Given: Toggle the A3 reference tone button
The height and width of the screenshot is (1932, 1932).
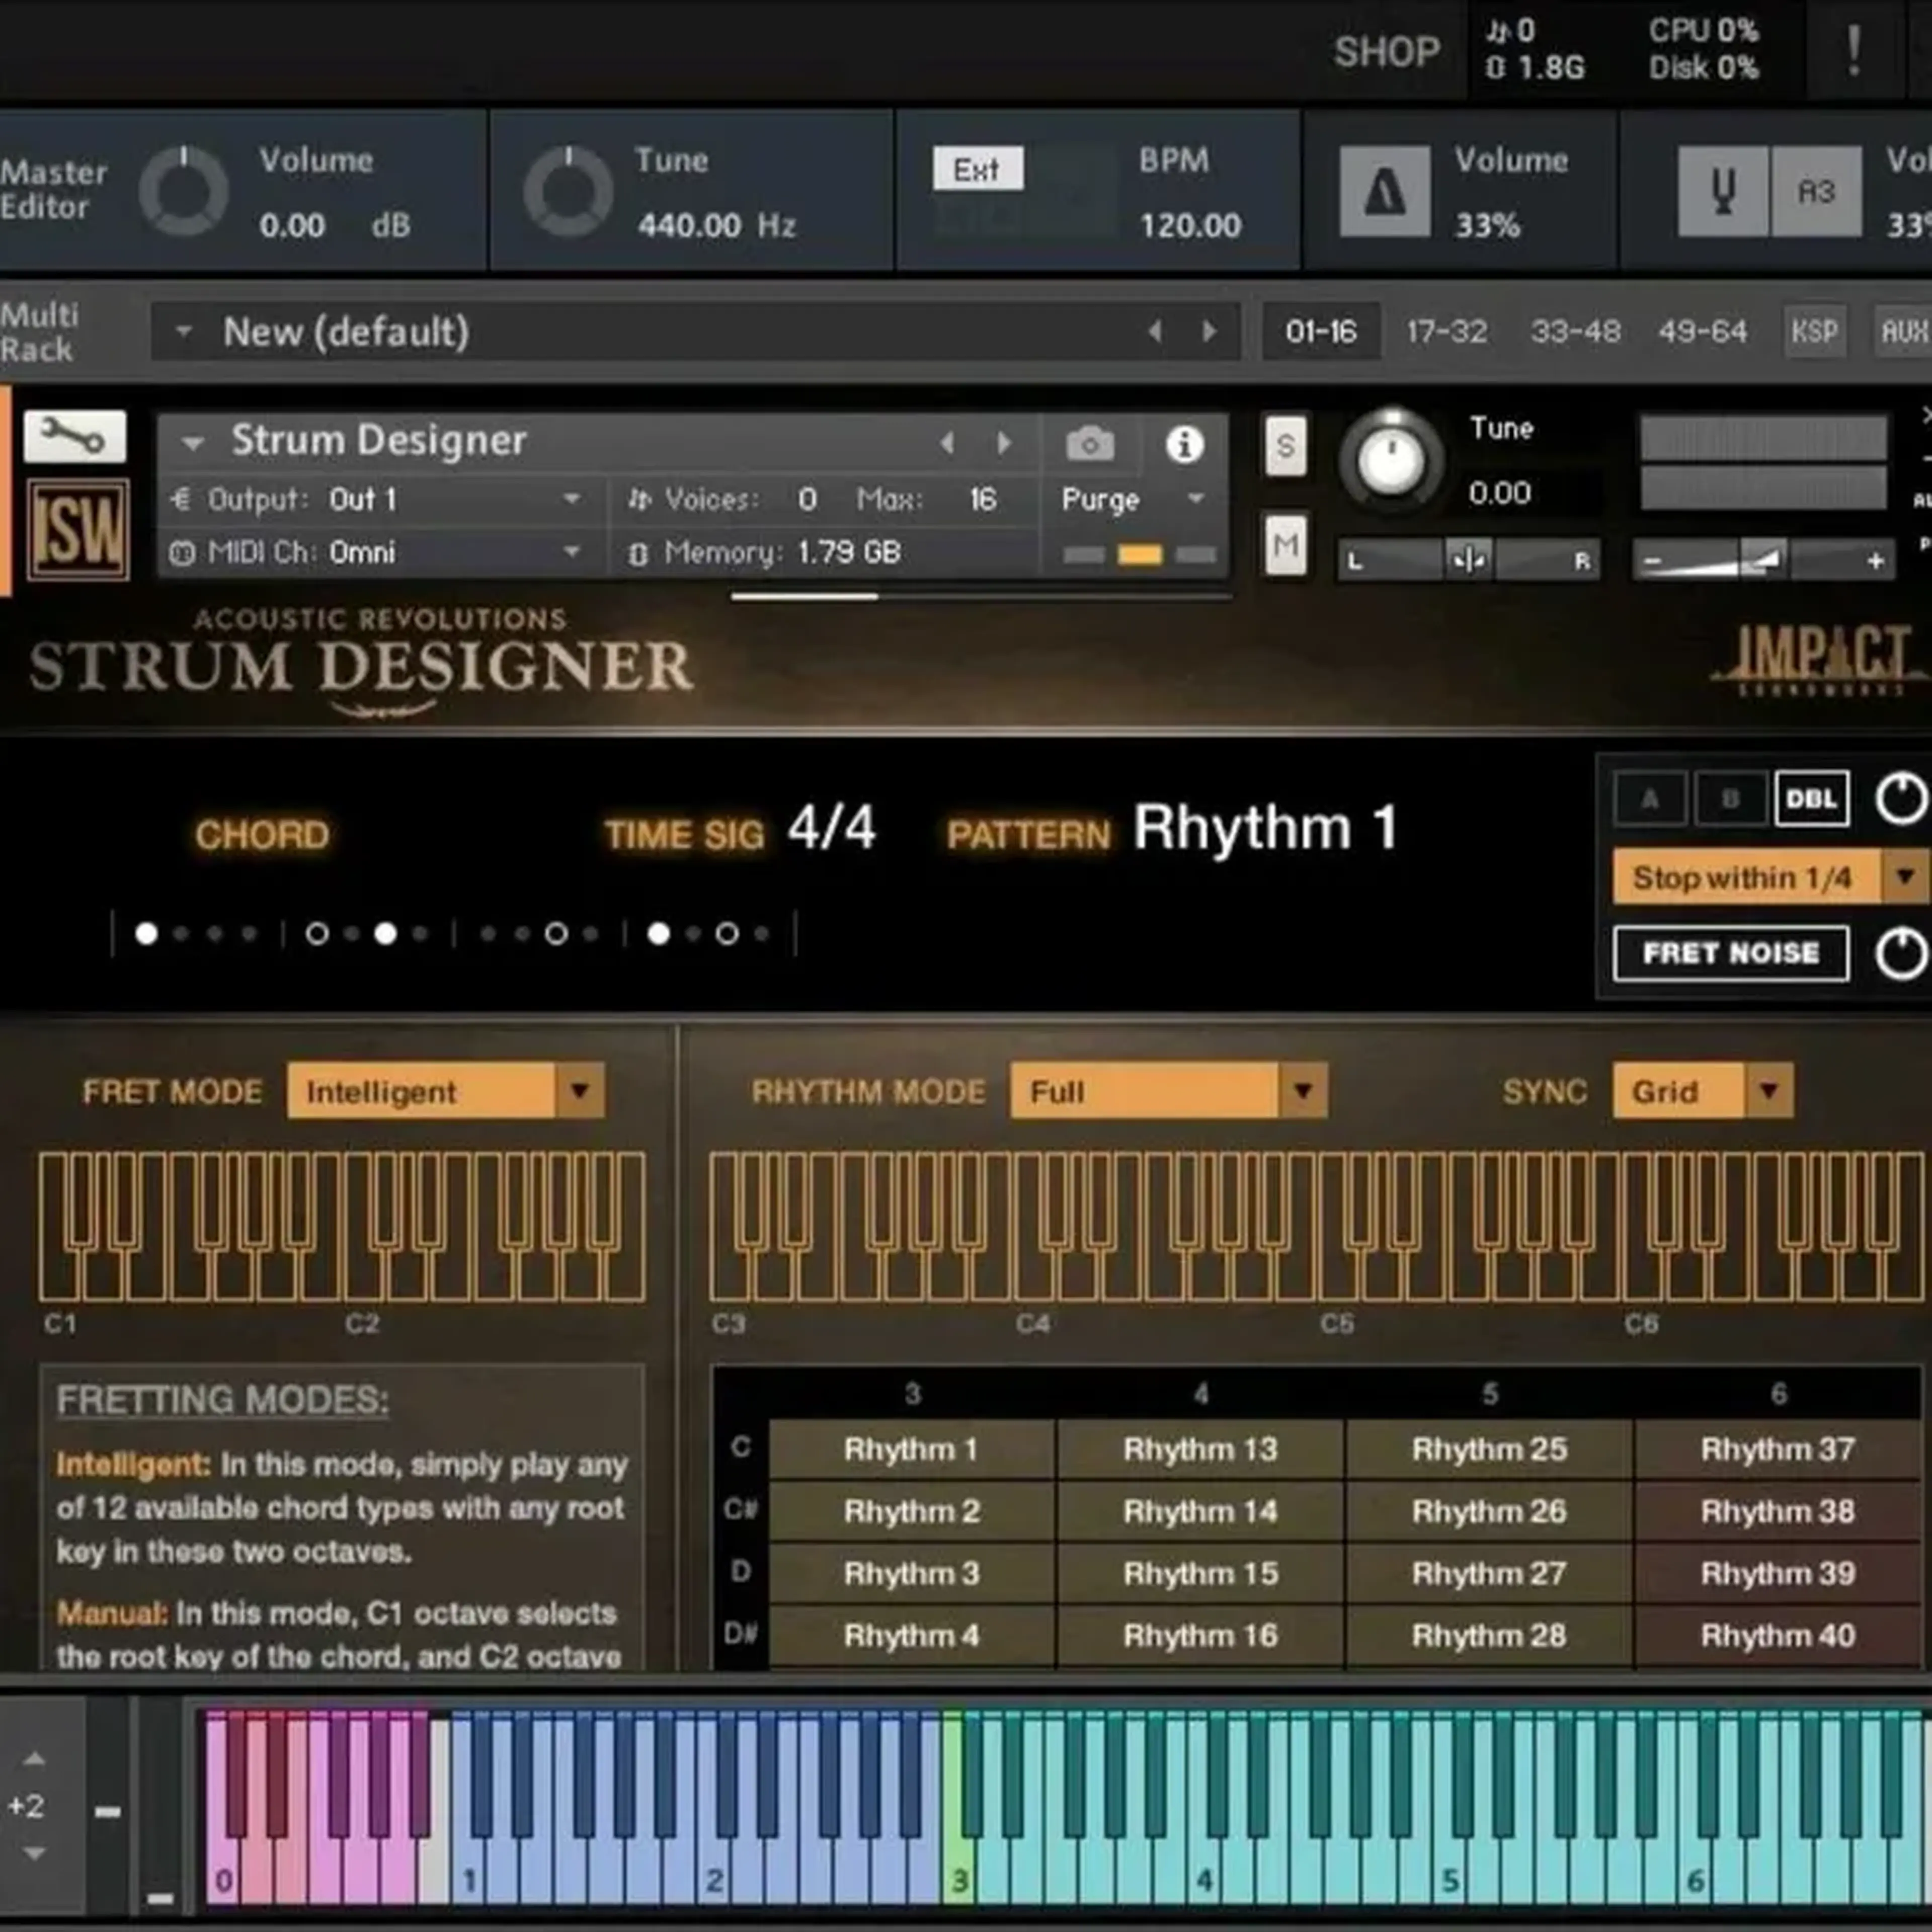Looking at the screenshot, I should 1816,191.
